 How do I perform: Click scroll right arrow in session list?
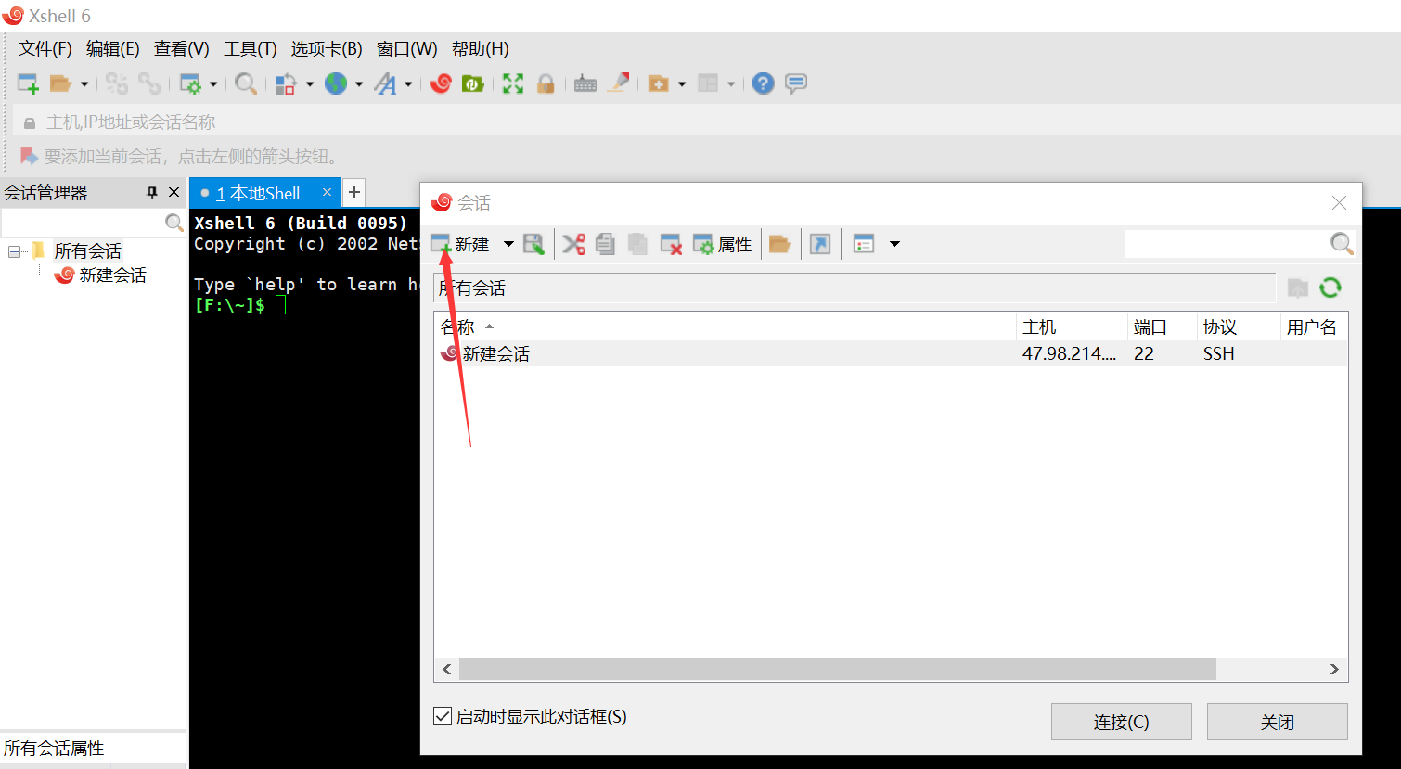[x=1334, y=669]
